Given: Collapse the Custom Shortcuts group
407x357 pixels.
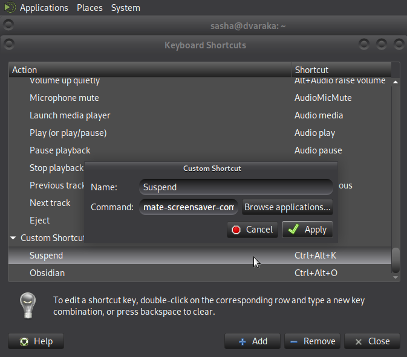Looking at the screenshot, I should (13, 238).
